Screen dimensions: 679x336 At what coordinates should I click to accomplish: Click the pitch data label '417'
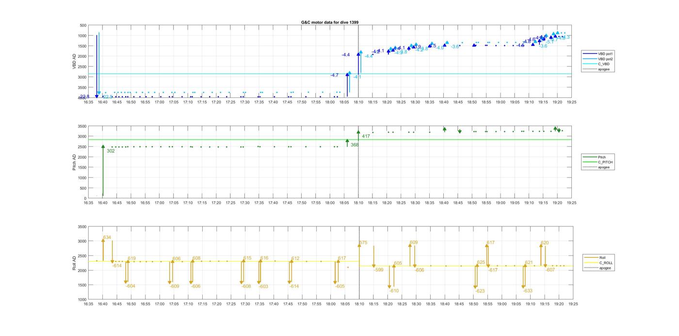tap(366, 136)
